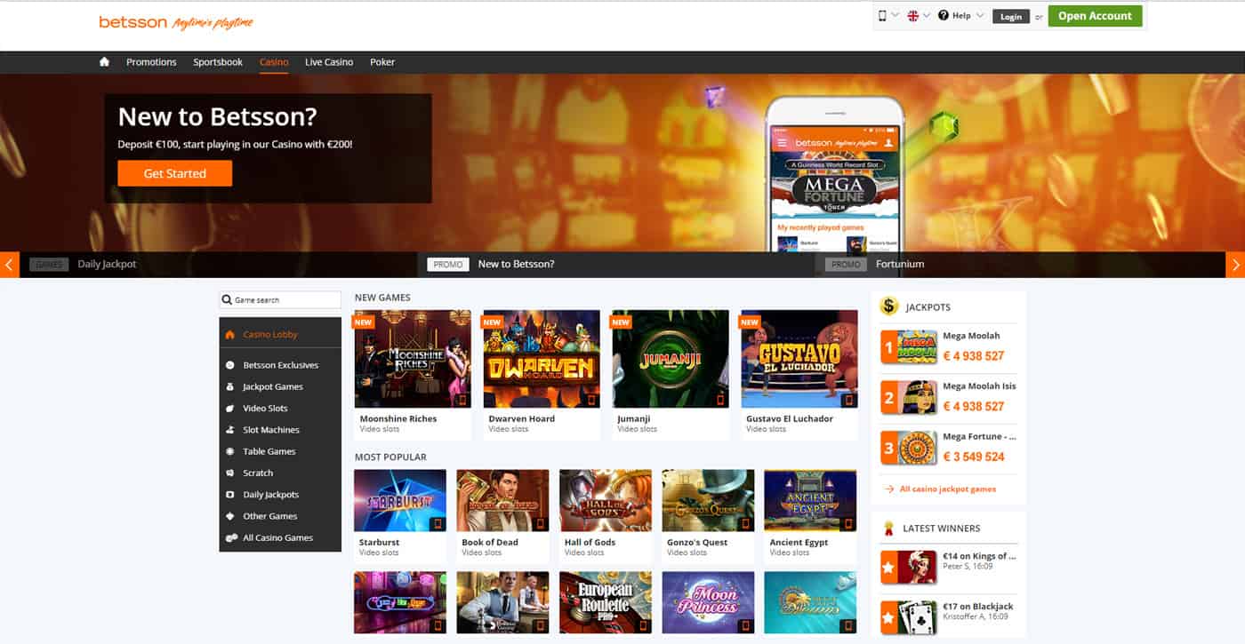Open Gonzo's Quest game thumbnail

pyautogui.click(x=708, y=501)
